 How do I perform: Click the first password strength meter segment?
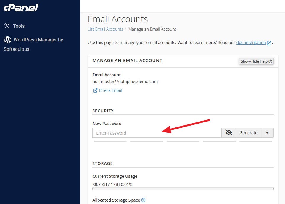pos(110,141)
